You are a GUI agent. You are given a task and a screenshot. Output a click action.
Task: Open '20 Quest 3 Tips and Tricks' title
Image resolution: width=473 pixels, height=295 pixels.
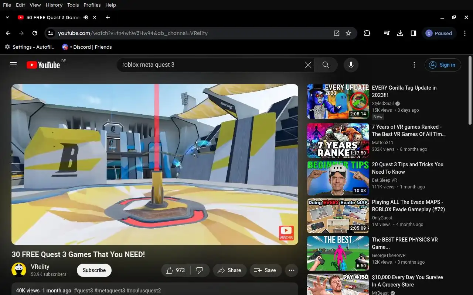coord(408,168)
